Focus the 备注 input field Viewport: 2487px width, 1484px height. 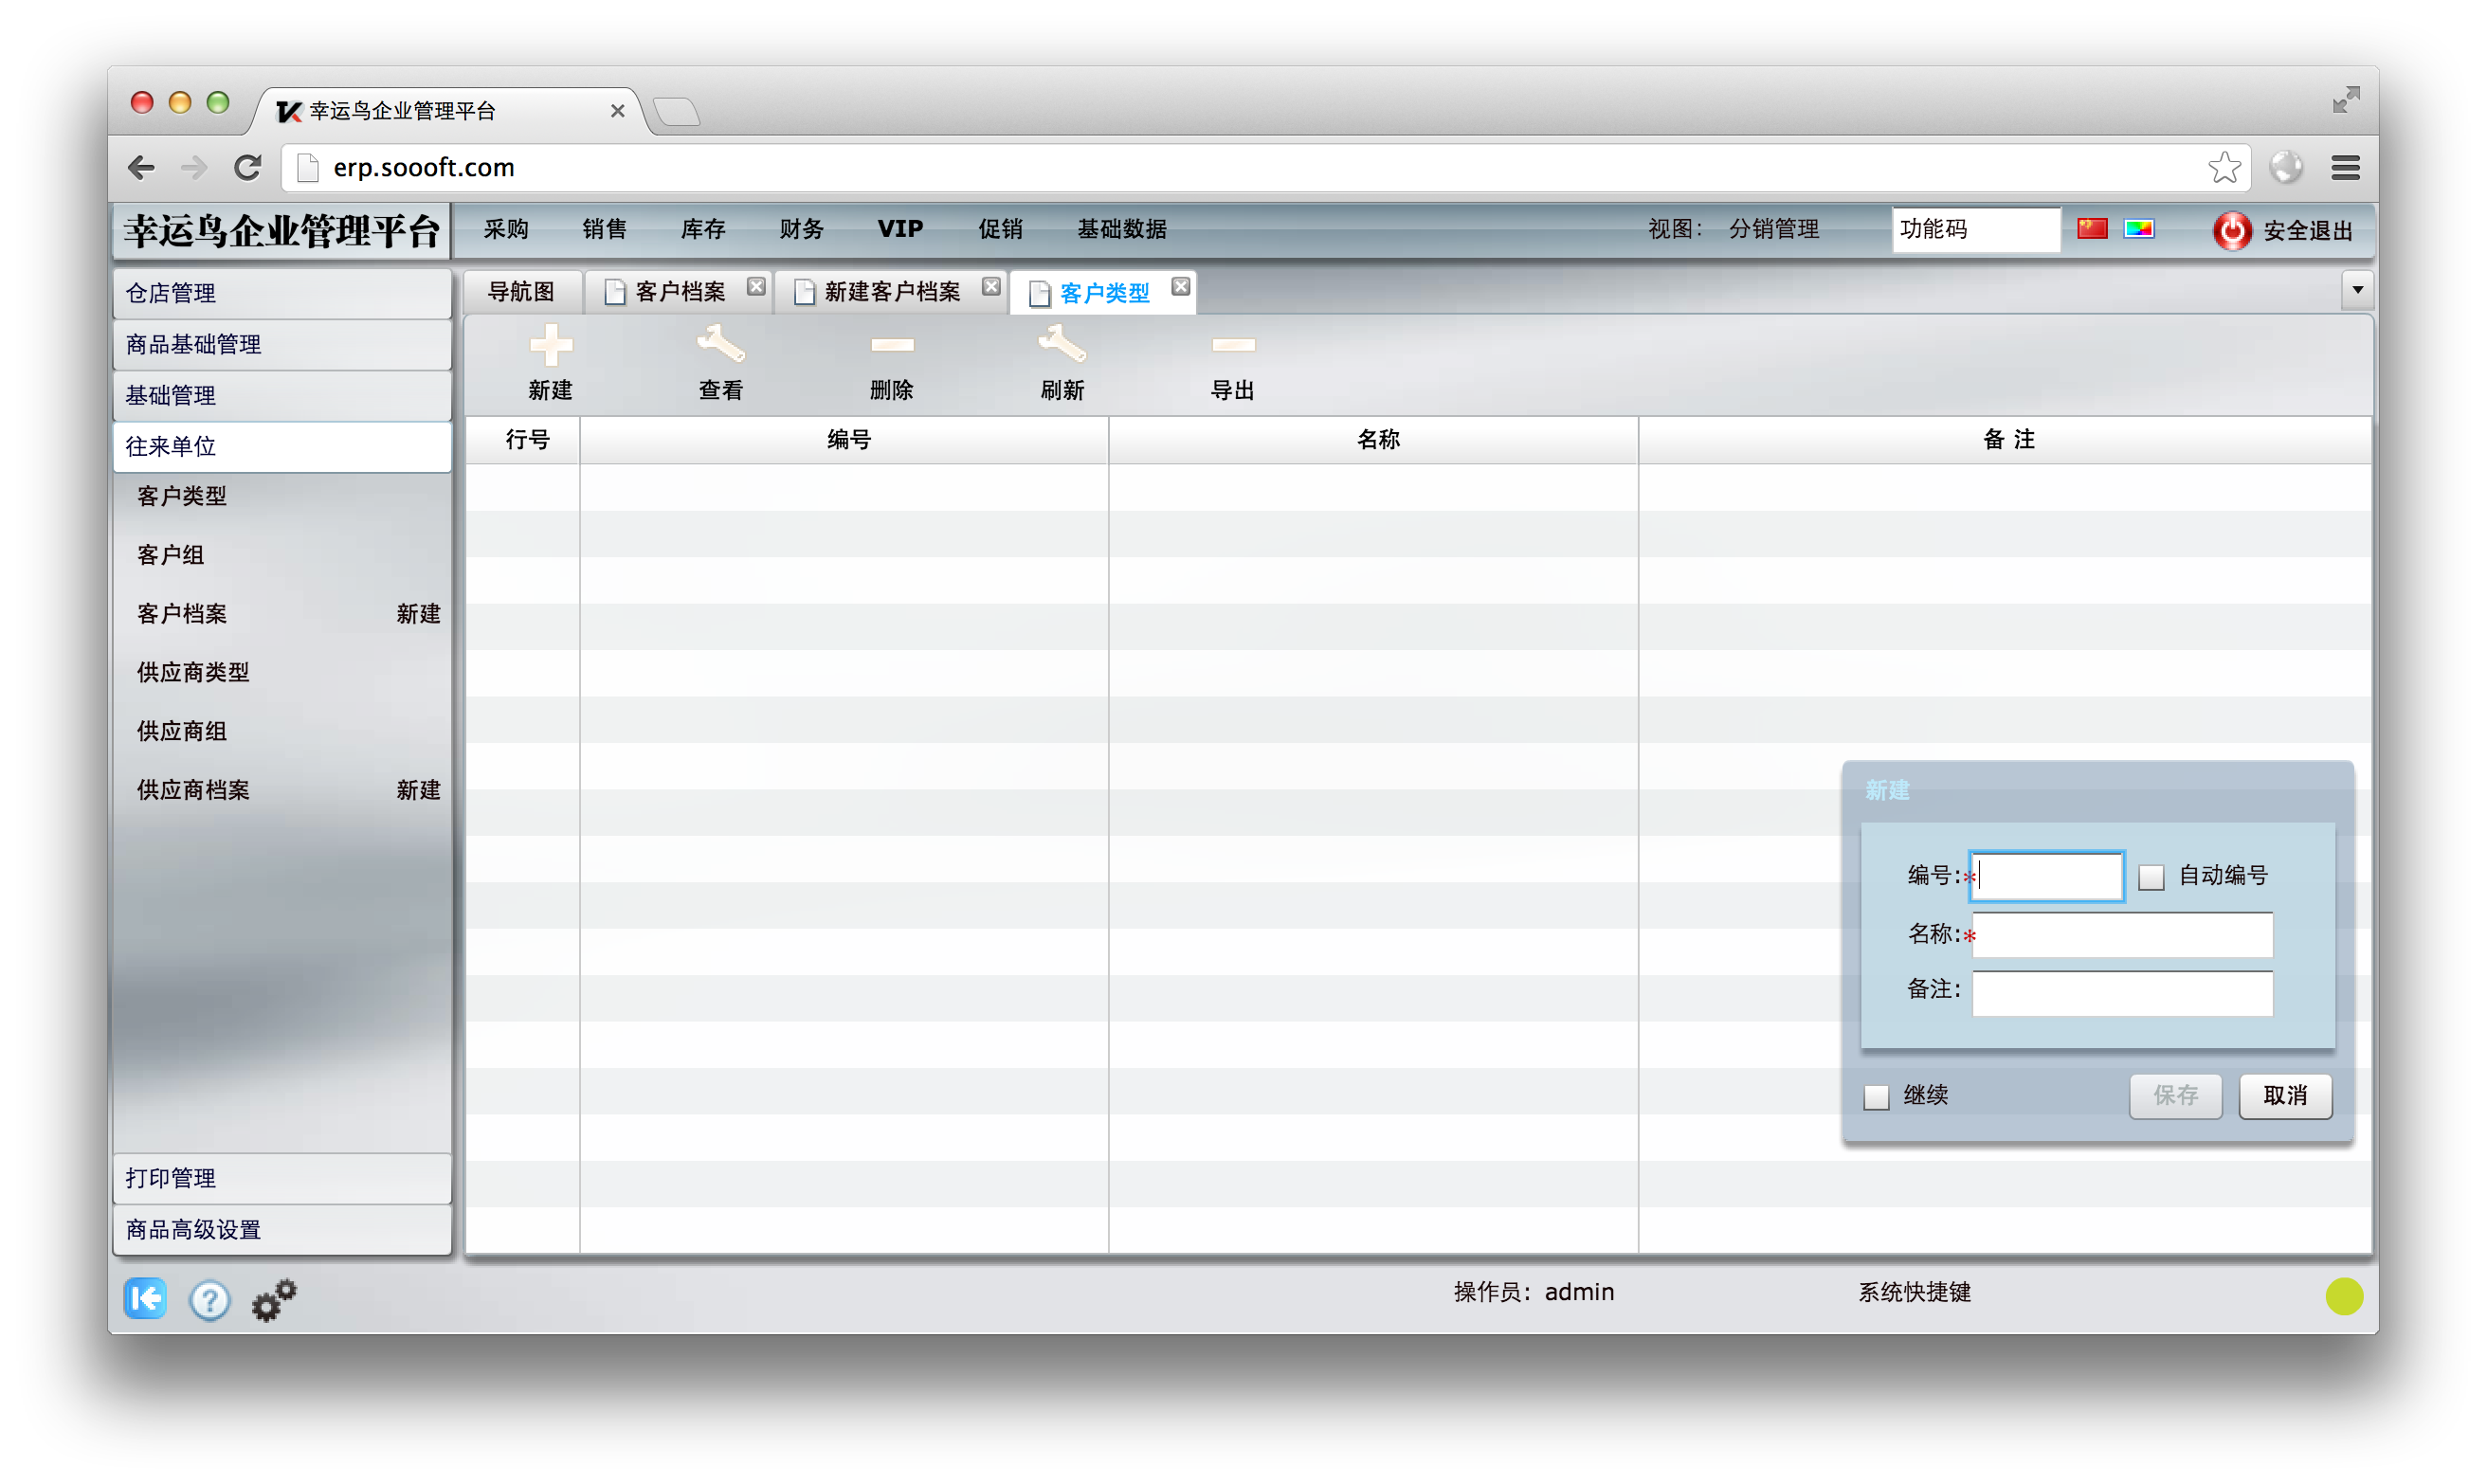pos(2123,993)
